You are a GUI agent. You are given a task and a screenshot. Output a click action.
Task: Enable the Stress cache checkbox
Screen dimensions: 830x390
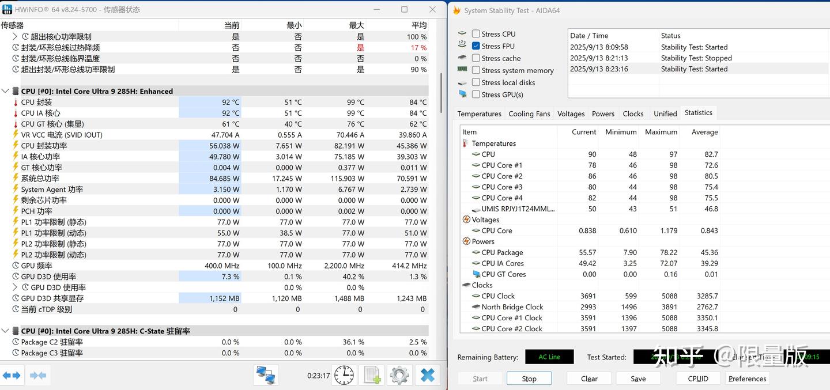(476, 58)
